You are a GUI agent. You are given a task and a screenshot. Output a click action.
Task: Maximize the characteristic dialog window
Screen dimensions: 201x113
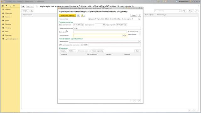click(x=139, y=8)
